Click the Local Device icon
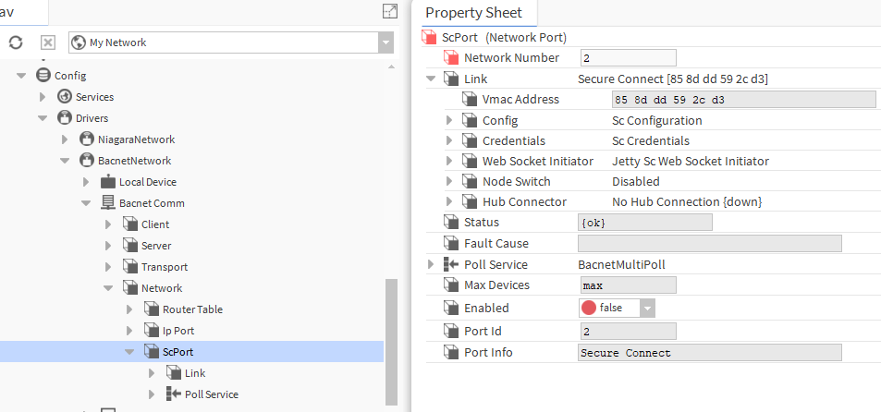 tap(108, 182)
